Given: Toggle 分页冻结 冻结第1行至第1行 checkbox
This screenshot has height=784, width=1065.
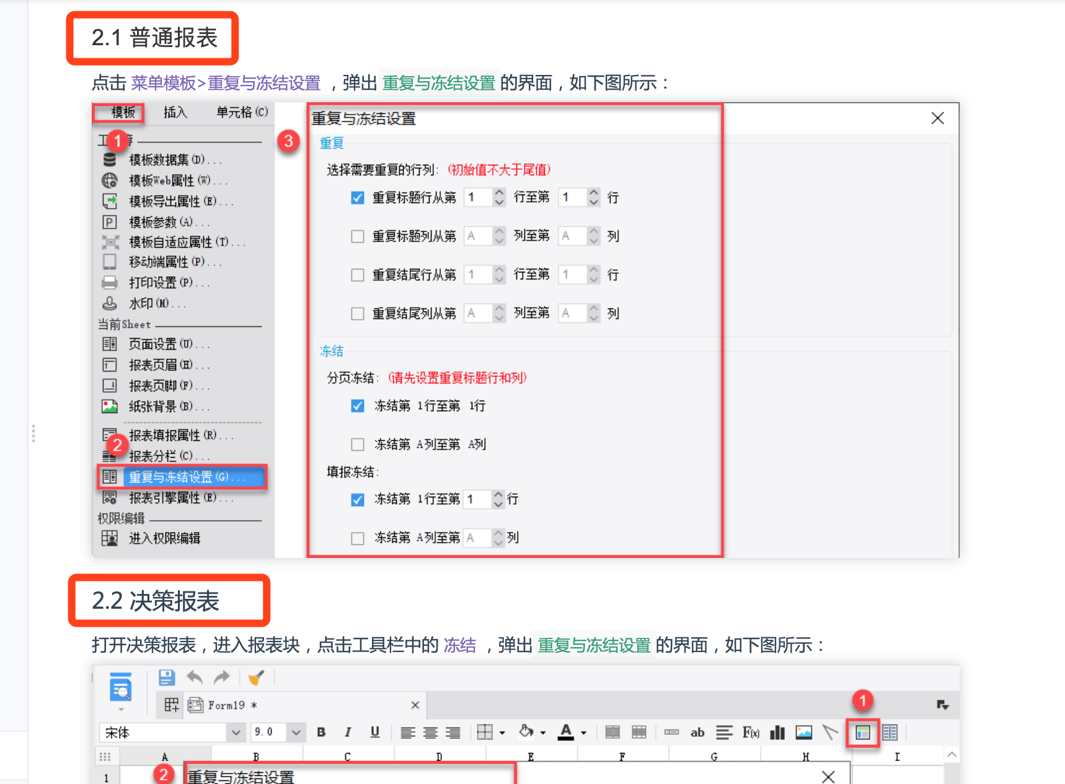Looking at the screenshot, I should pos(358,406).
